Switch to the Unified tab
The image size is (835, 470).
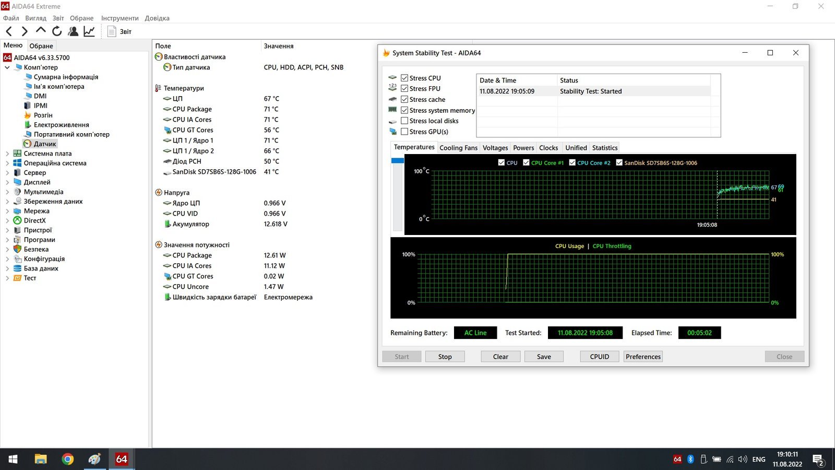576,148
